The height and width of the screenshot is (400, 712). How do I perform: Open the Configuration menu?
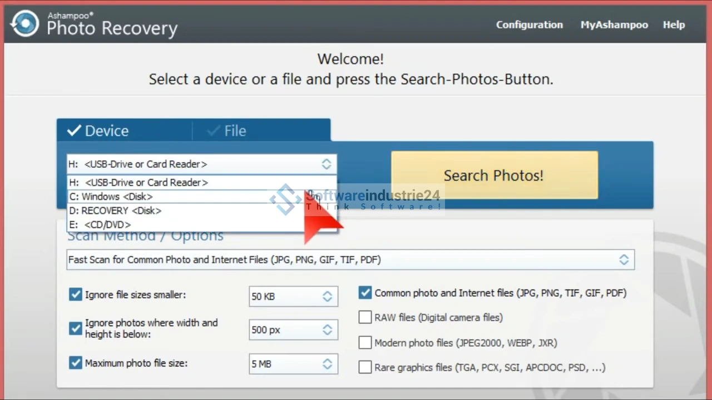tap(529, 24)
